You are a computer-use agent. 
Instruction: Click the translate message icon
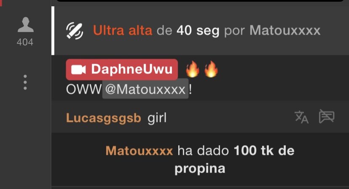[301, 117]
